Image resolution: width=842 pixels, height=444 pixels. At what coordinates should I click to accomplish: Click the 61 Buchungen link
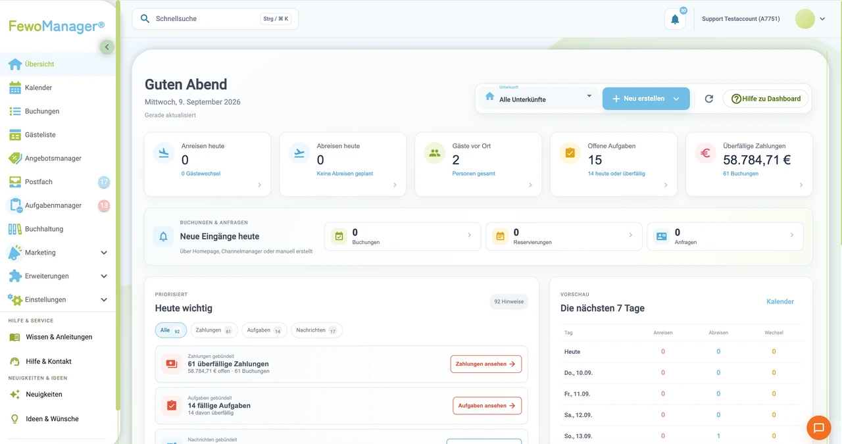741,174
